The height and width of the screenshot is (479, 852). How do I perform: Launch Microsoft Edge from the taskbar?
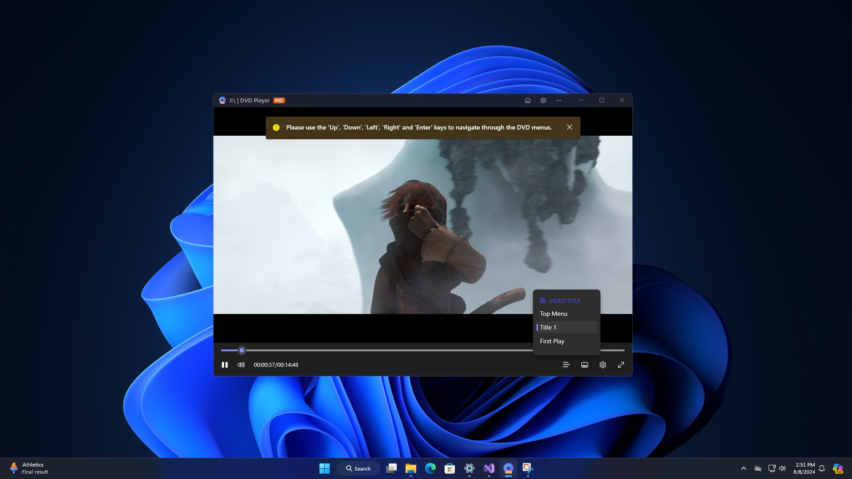click(431, 468)
